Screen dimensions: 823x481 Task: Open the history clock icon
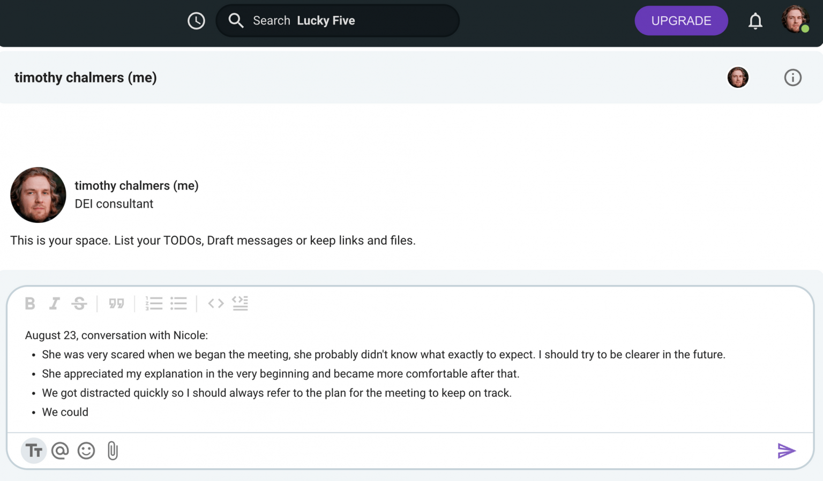196,21
